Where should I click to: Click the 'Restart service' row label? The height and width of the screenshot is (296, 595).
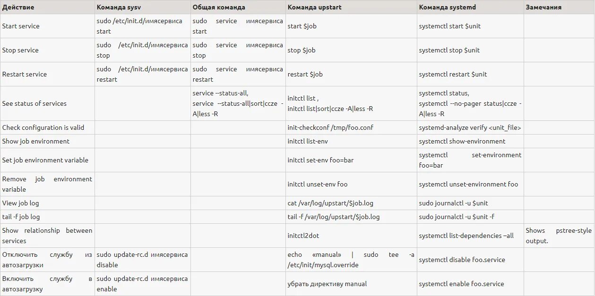(x=25, y=74)
